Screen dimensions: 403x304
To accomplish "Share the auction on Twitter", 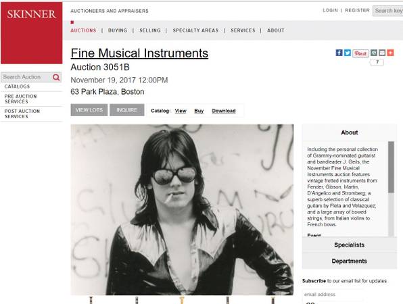I will pyautogui.click(x=348, y=53).
